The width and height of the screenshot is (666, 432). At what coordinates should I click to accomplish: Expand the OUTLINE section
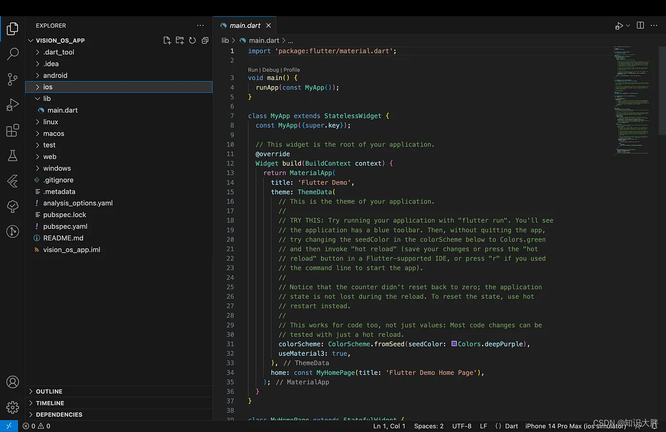tap(119, 392)
